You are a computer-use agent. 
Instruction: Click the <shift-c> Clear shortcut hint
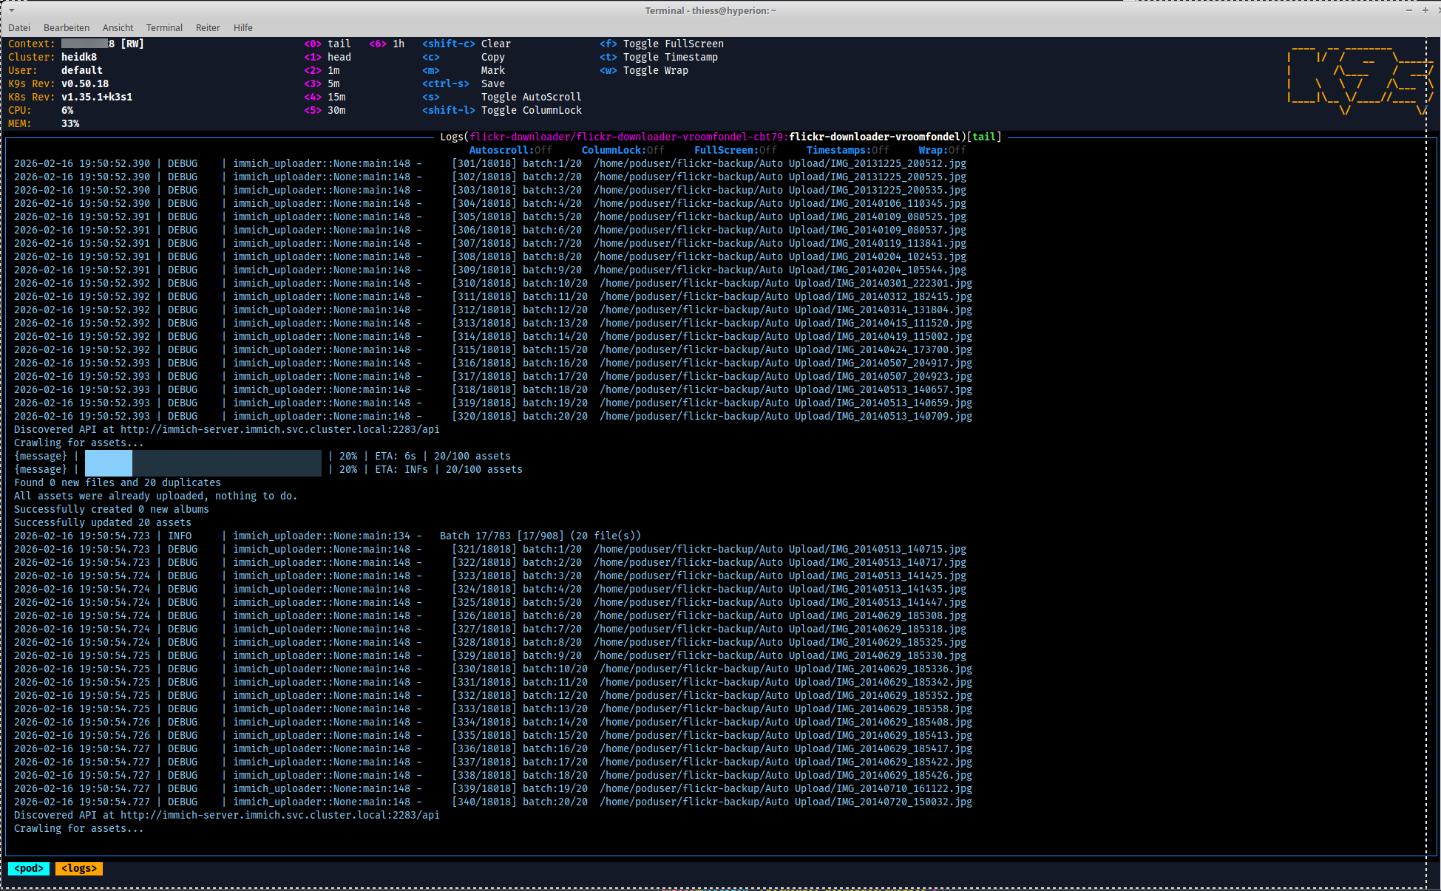coord(466,44)
